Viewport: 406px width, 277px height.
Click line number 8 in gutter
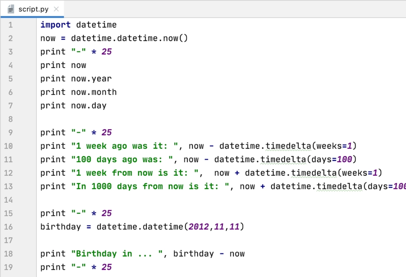pos(10,119)
